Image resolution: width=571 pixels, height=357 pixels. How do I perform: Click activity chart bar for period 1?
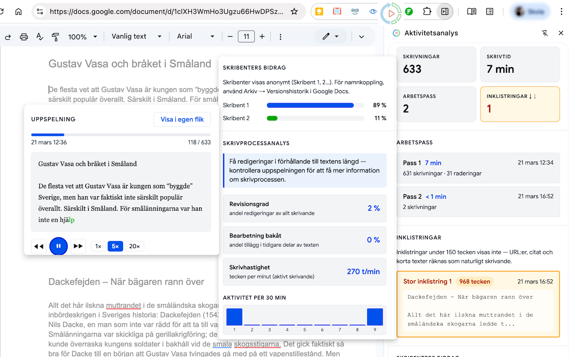(x=234, y=317)
